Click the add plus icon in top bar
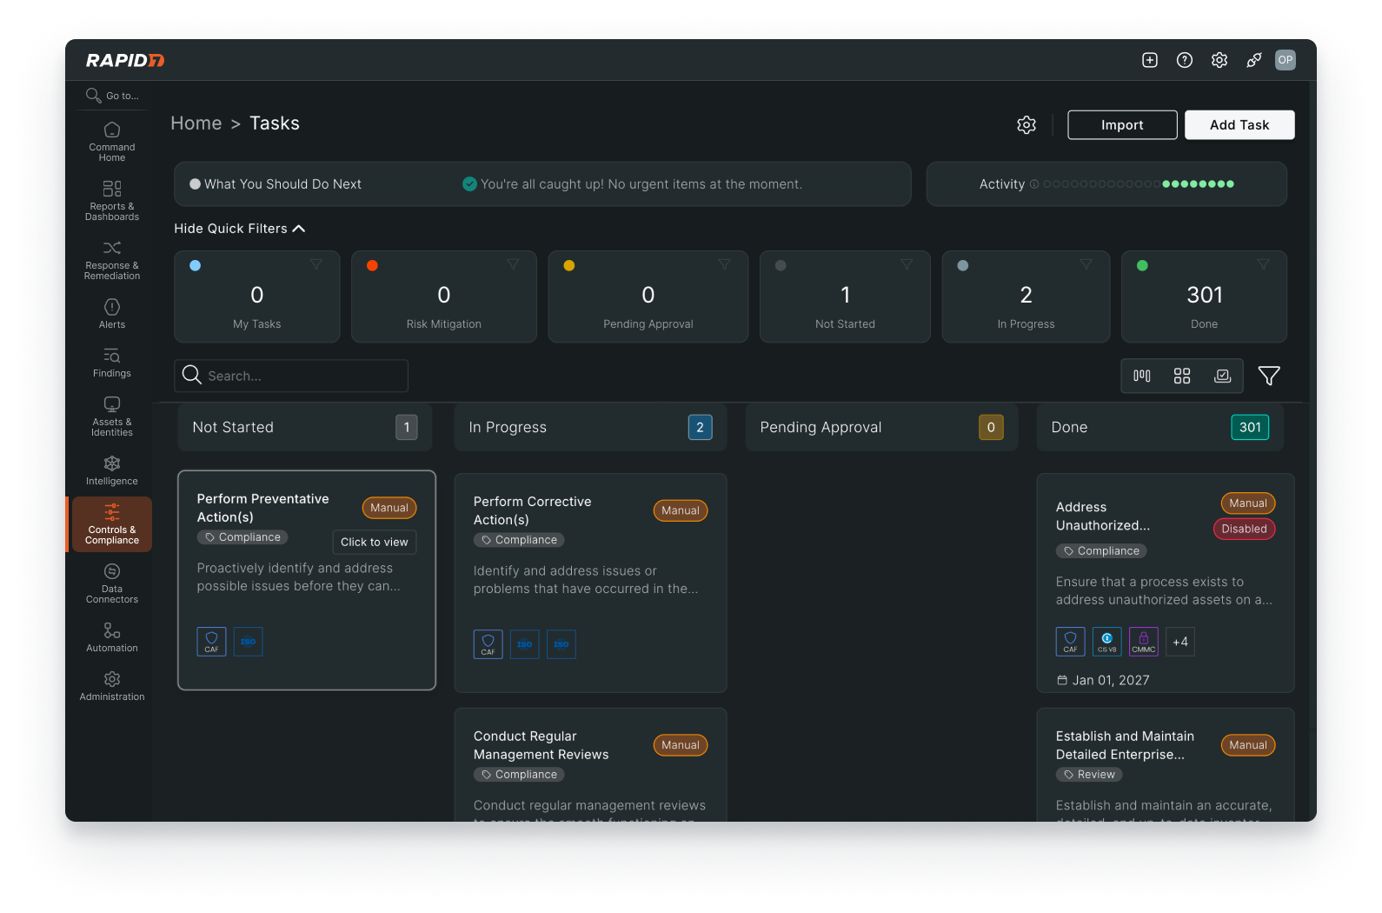 (x=1149, y=60)
